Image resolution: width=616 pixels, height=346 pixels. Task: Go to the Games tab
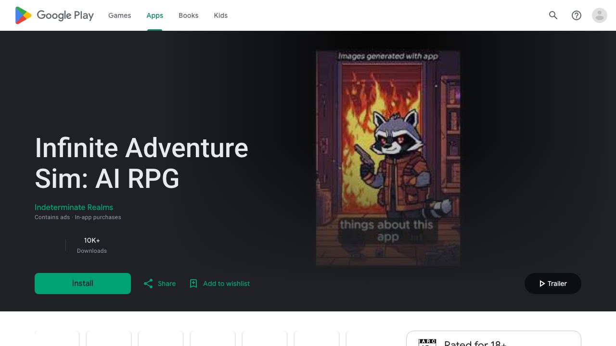pyautogui.click(x=119, y=15)
